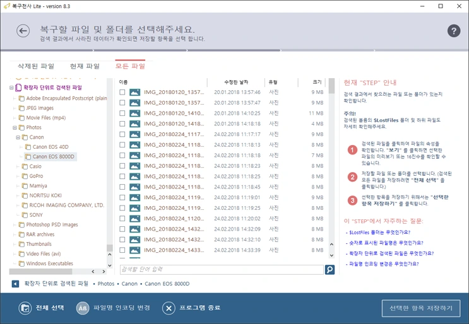The width and height of the screenshot is (469, 324).
Task: Open help with the question mark icon
Action: click(x=454, y=31)
